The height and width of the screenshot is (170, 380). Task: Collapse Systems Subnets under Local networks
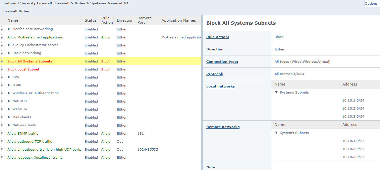click(x=276, y=92)
